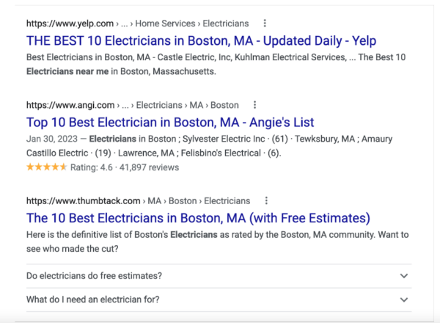
Task: Click the star rating icons under Angi result
Action: (x=47, y=167)
